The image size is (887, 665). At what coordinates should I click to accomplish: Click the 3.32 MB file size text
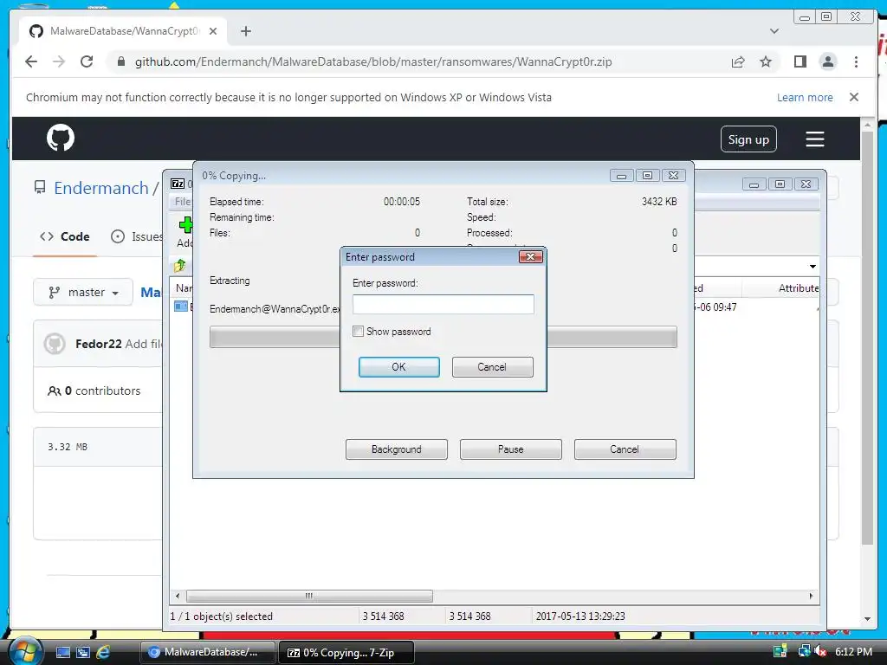(68, 447)
